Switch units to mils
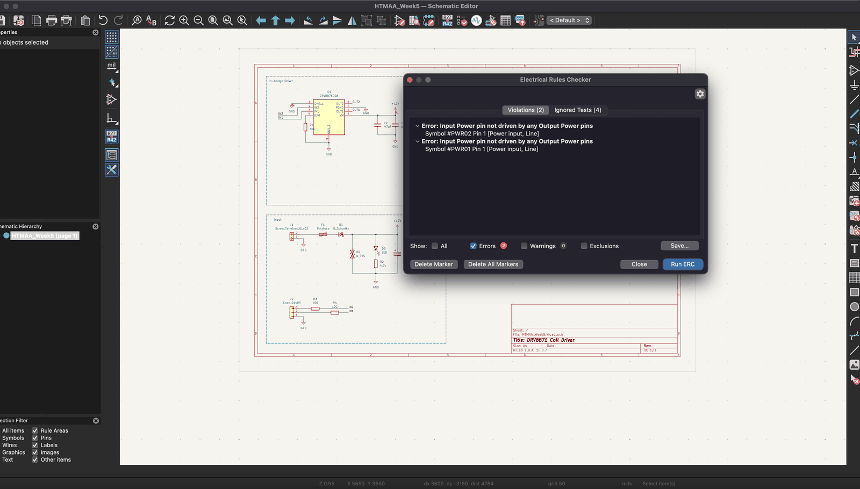This screenshot has height=489, width=860. pos(111,66)
